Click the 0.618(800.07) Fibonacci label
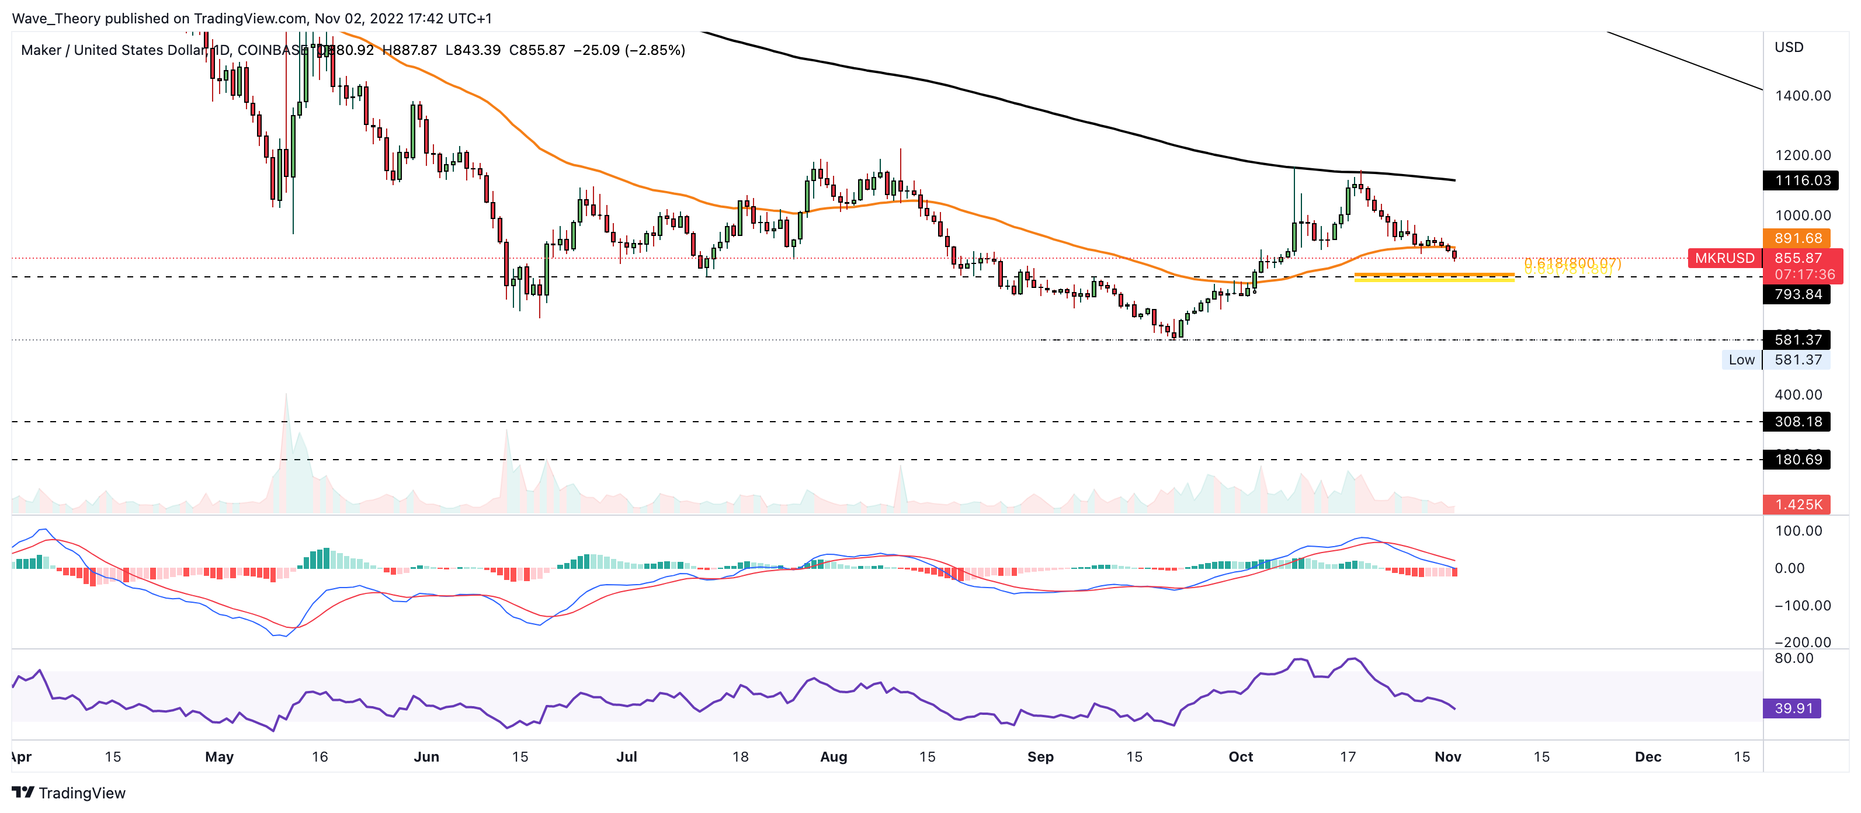The height and width of the screenshot is (813, 1861). pos(1572,262)
